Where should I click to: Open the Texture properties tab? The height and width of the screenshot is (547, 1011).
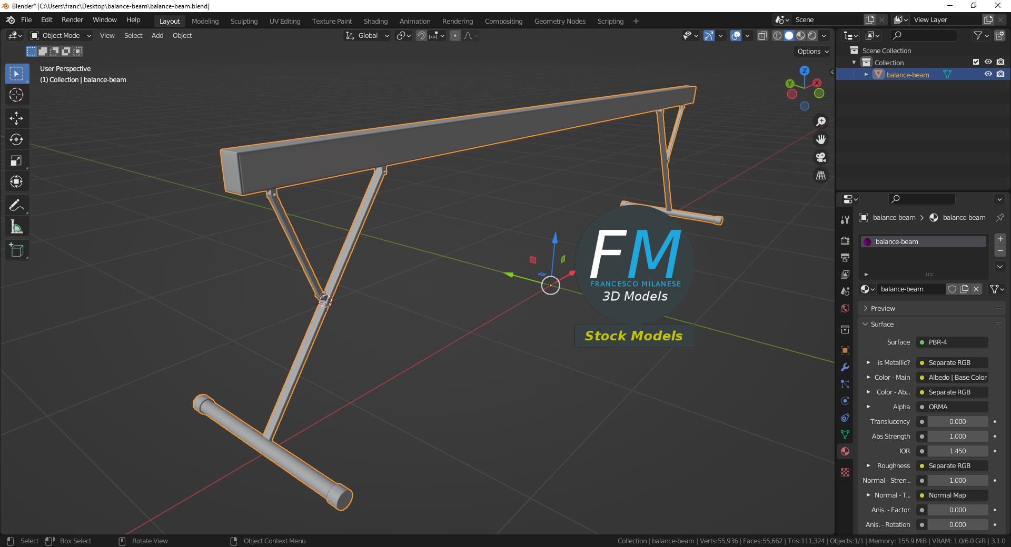(x=845, y=472)
